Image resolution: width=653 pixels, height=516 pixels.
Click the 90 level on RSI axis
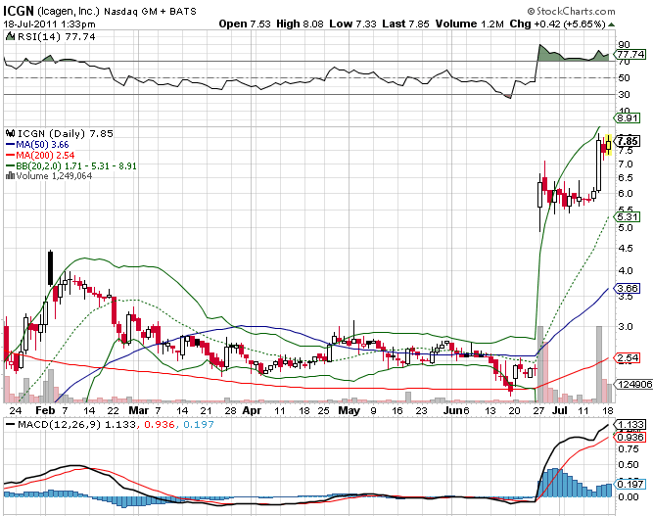point(624,45)
